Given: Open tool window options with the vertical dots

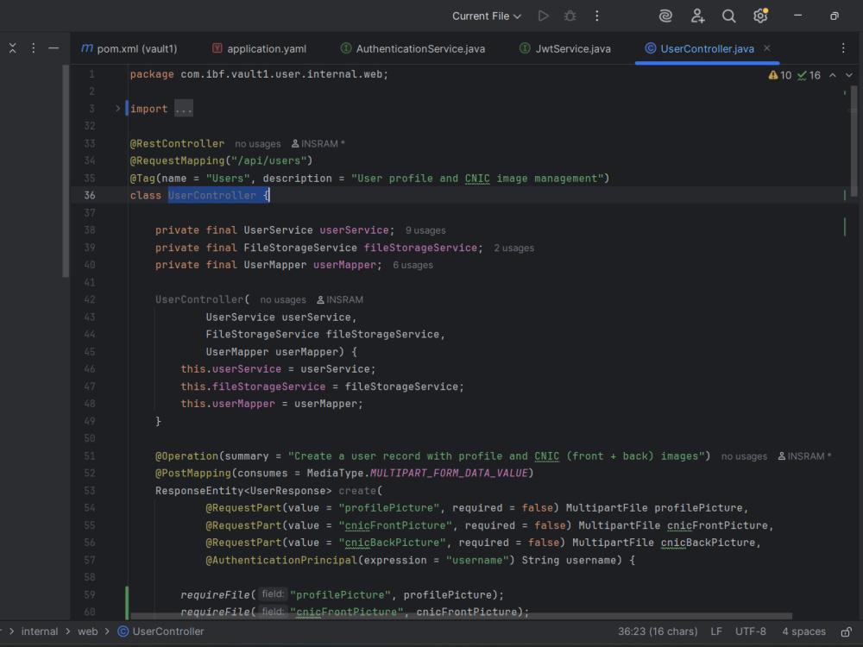Looking at the screenshot, I should tap(33, 48).
